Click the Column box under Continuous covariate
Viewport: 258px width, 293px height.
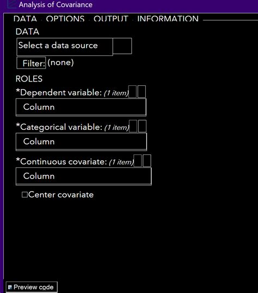84,176
